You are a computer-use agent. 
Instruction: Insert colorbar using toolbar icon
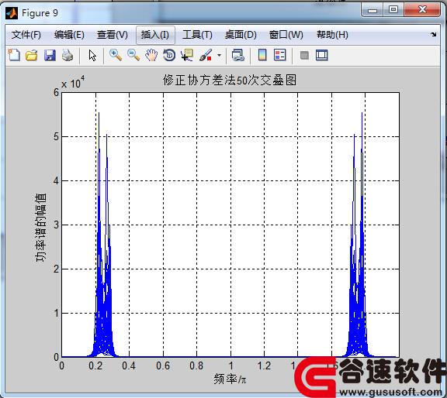(x=262, y=55)
